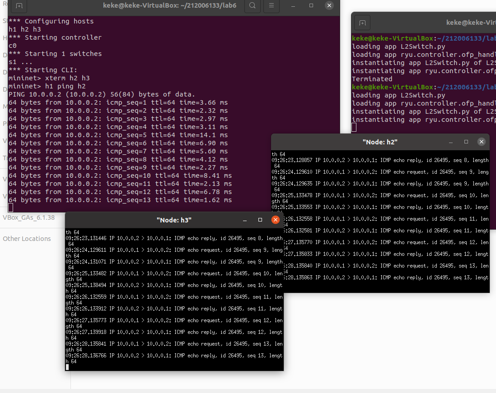
Task: Click "*** Starting 1 switches" line
Action: 55,54
